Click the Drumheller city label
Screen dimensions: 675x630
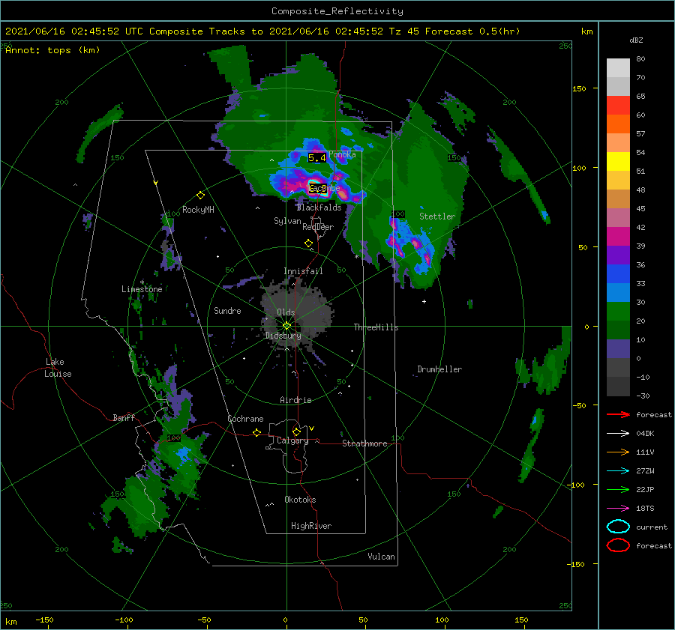coord(439,369)
